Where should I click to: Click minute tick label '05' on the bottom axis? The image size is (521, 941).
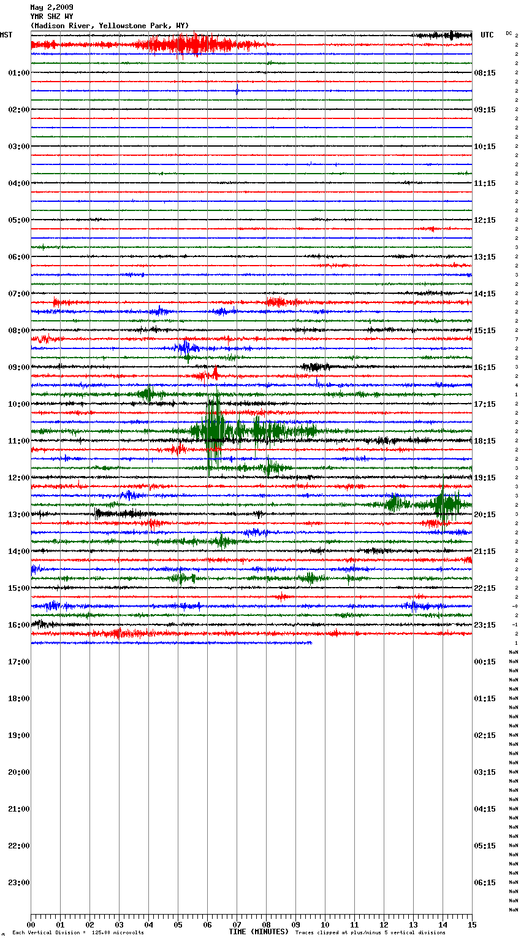(178, 924)
